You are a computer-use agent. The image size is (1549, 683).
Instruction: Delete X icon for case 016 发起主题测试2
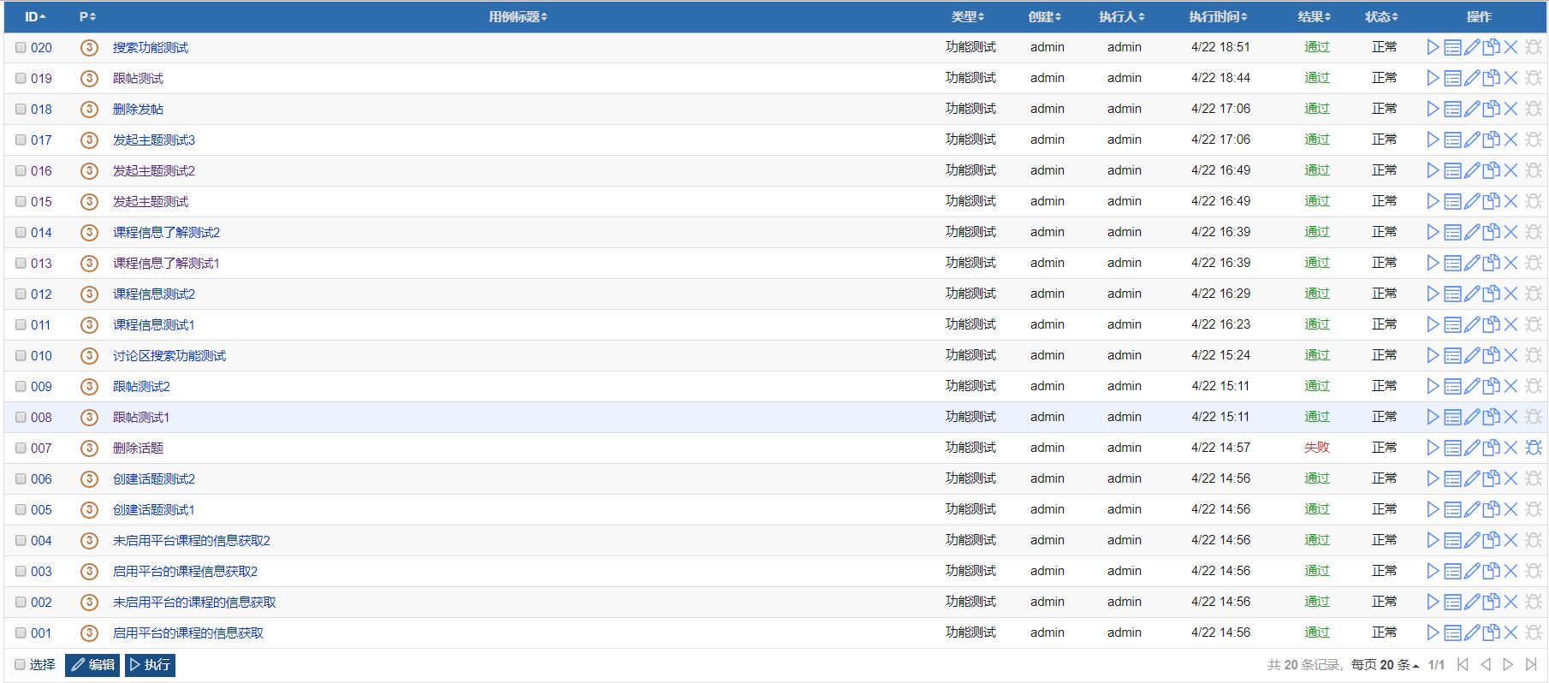1511,171
